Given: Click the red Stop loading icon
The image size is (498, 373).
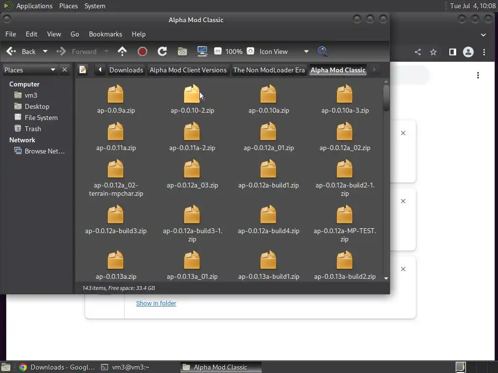Looking at the screenshot, I should pyautogui.click(x=142, y=51).
